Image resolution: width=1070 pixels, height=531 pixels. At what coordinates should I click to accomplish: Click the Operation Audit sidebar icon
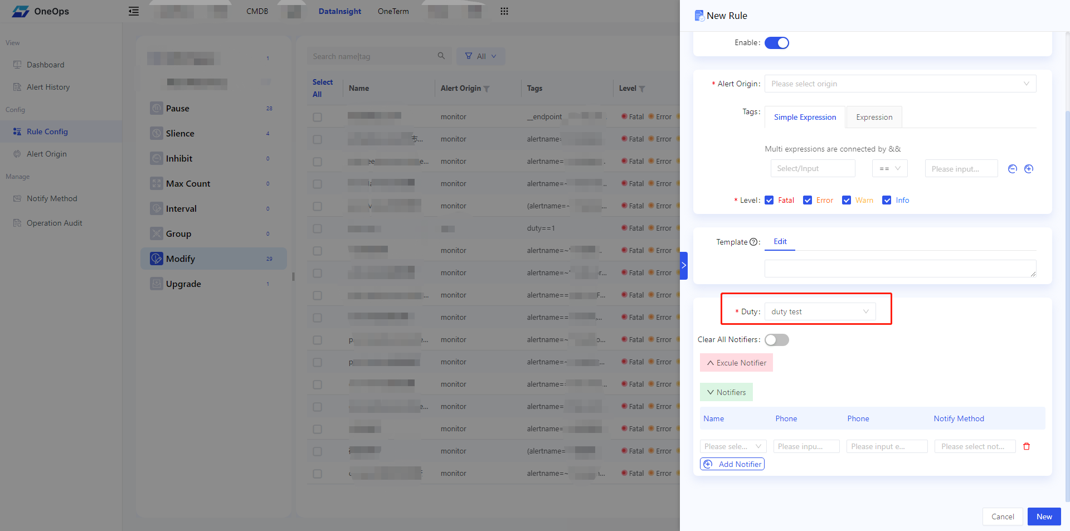(17, 223)
